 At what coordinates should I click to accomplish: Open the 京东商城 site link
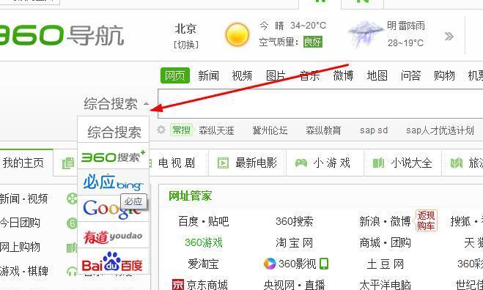click(207, 285)
